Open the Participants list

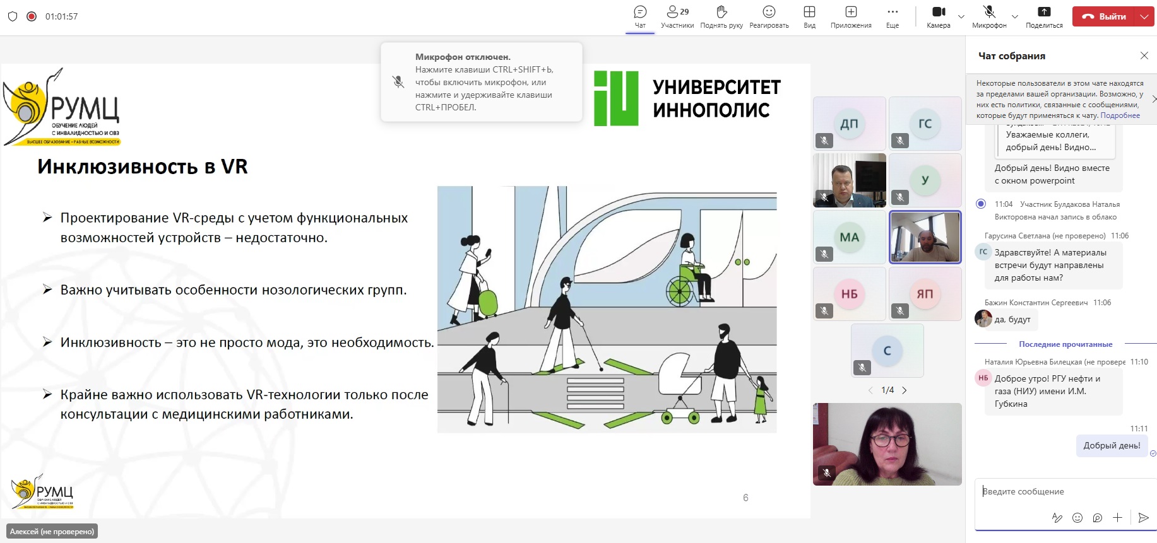pyautogui.click(x=677, y=16)
